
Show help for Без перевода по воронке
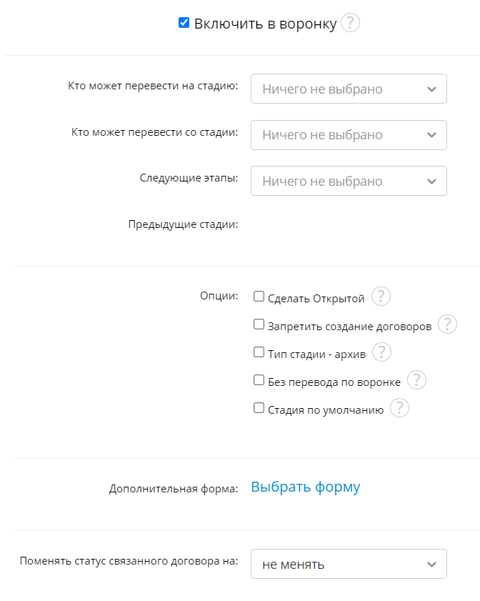(416, 380)
